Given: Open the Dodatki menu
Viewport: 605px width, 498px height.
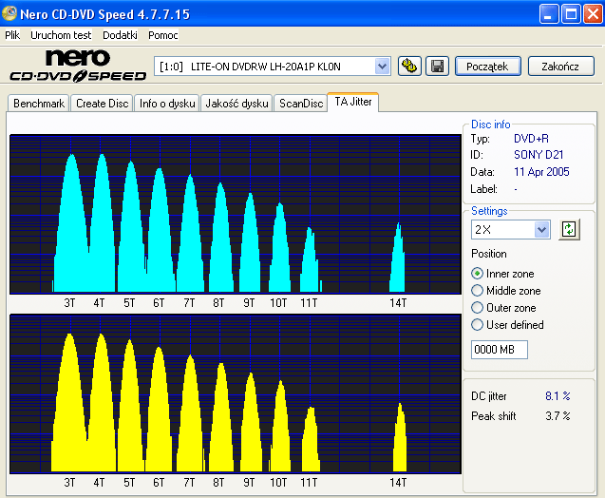Looking at the screenshot, I should [120, 35].
